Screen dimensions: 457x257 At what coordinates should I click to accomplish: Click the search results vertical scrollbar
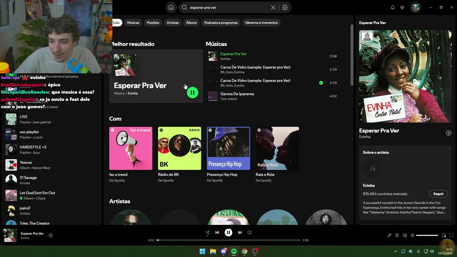pos(351,55)
